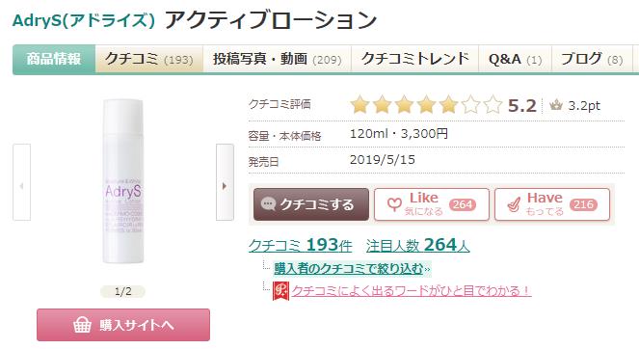
Task: Select the クチコミトレンド tab
Action: pyautogui.click(x=414, y=59)
